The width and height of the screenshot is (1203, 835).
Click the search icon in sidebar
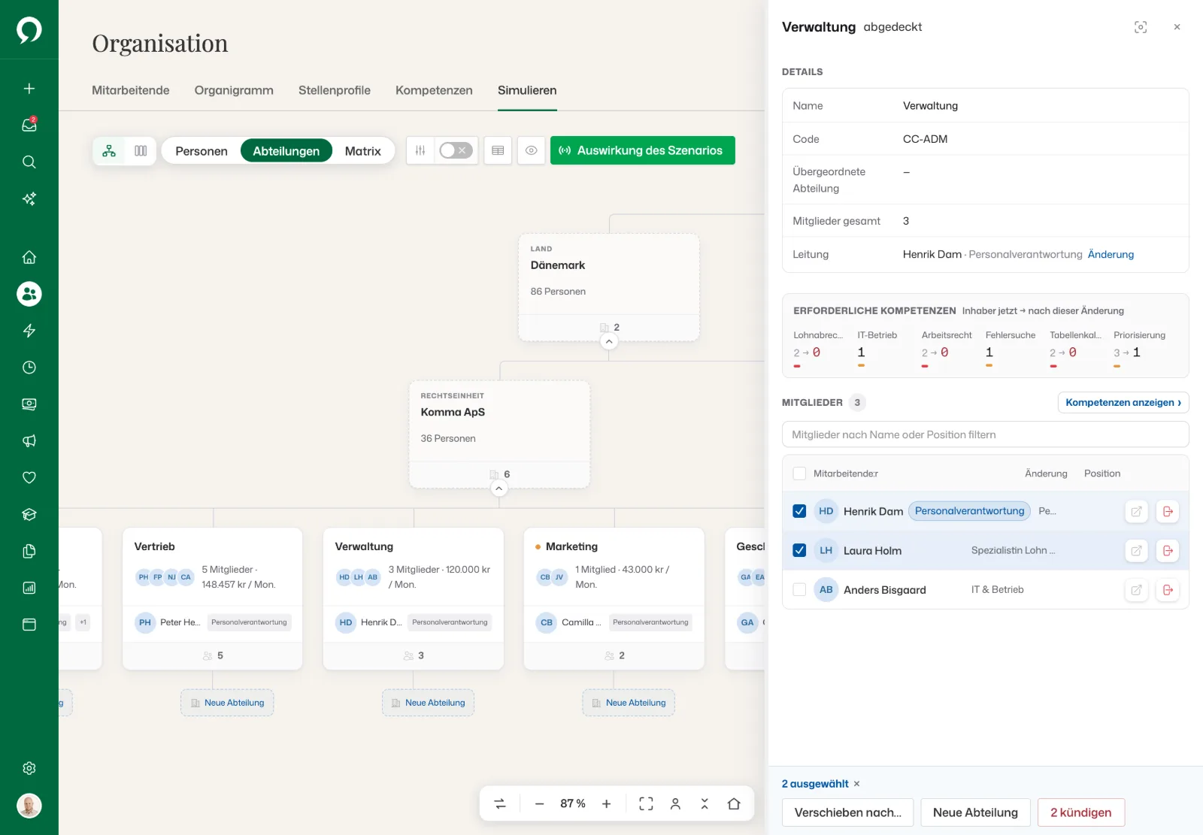pyautogui.click(x=29, y=162)
